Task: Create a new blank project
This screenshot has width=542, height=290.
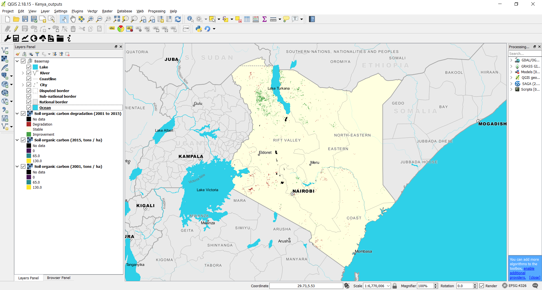Action: [x=8, y=19]
